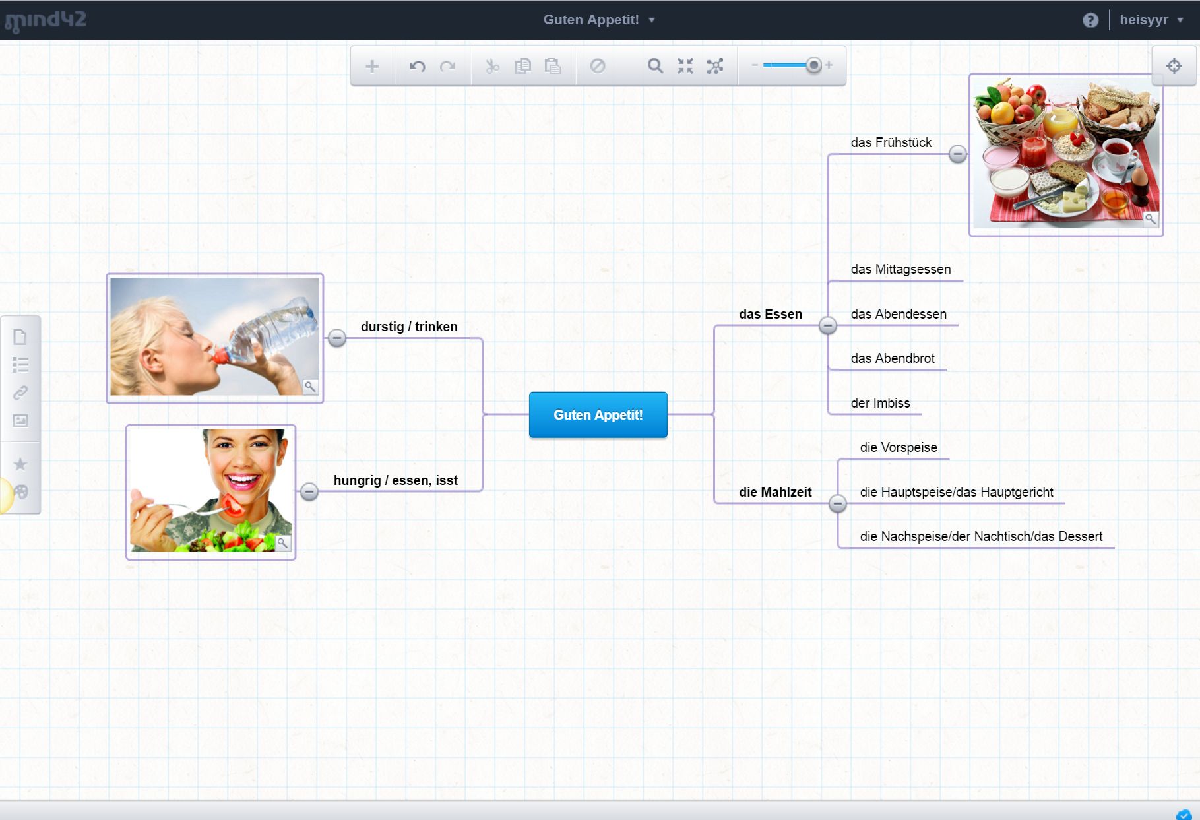Click the redo arrow icon
Image resolution: width=1200 pixels, height=820 pixels.
pos(447,66)
